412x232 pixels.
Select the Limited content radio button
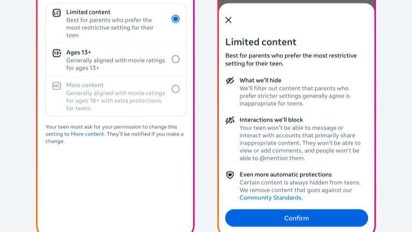[175, 19]
